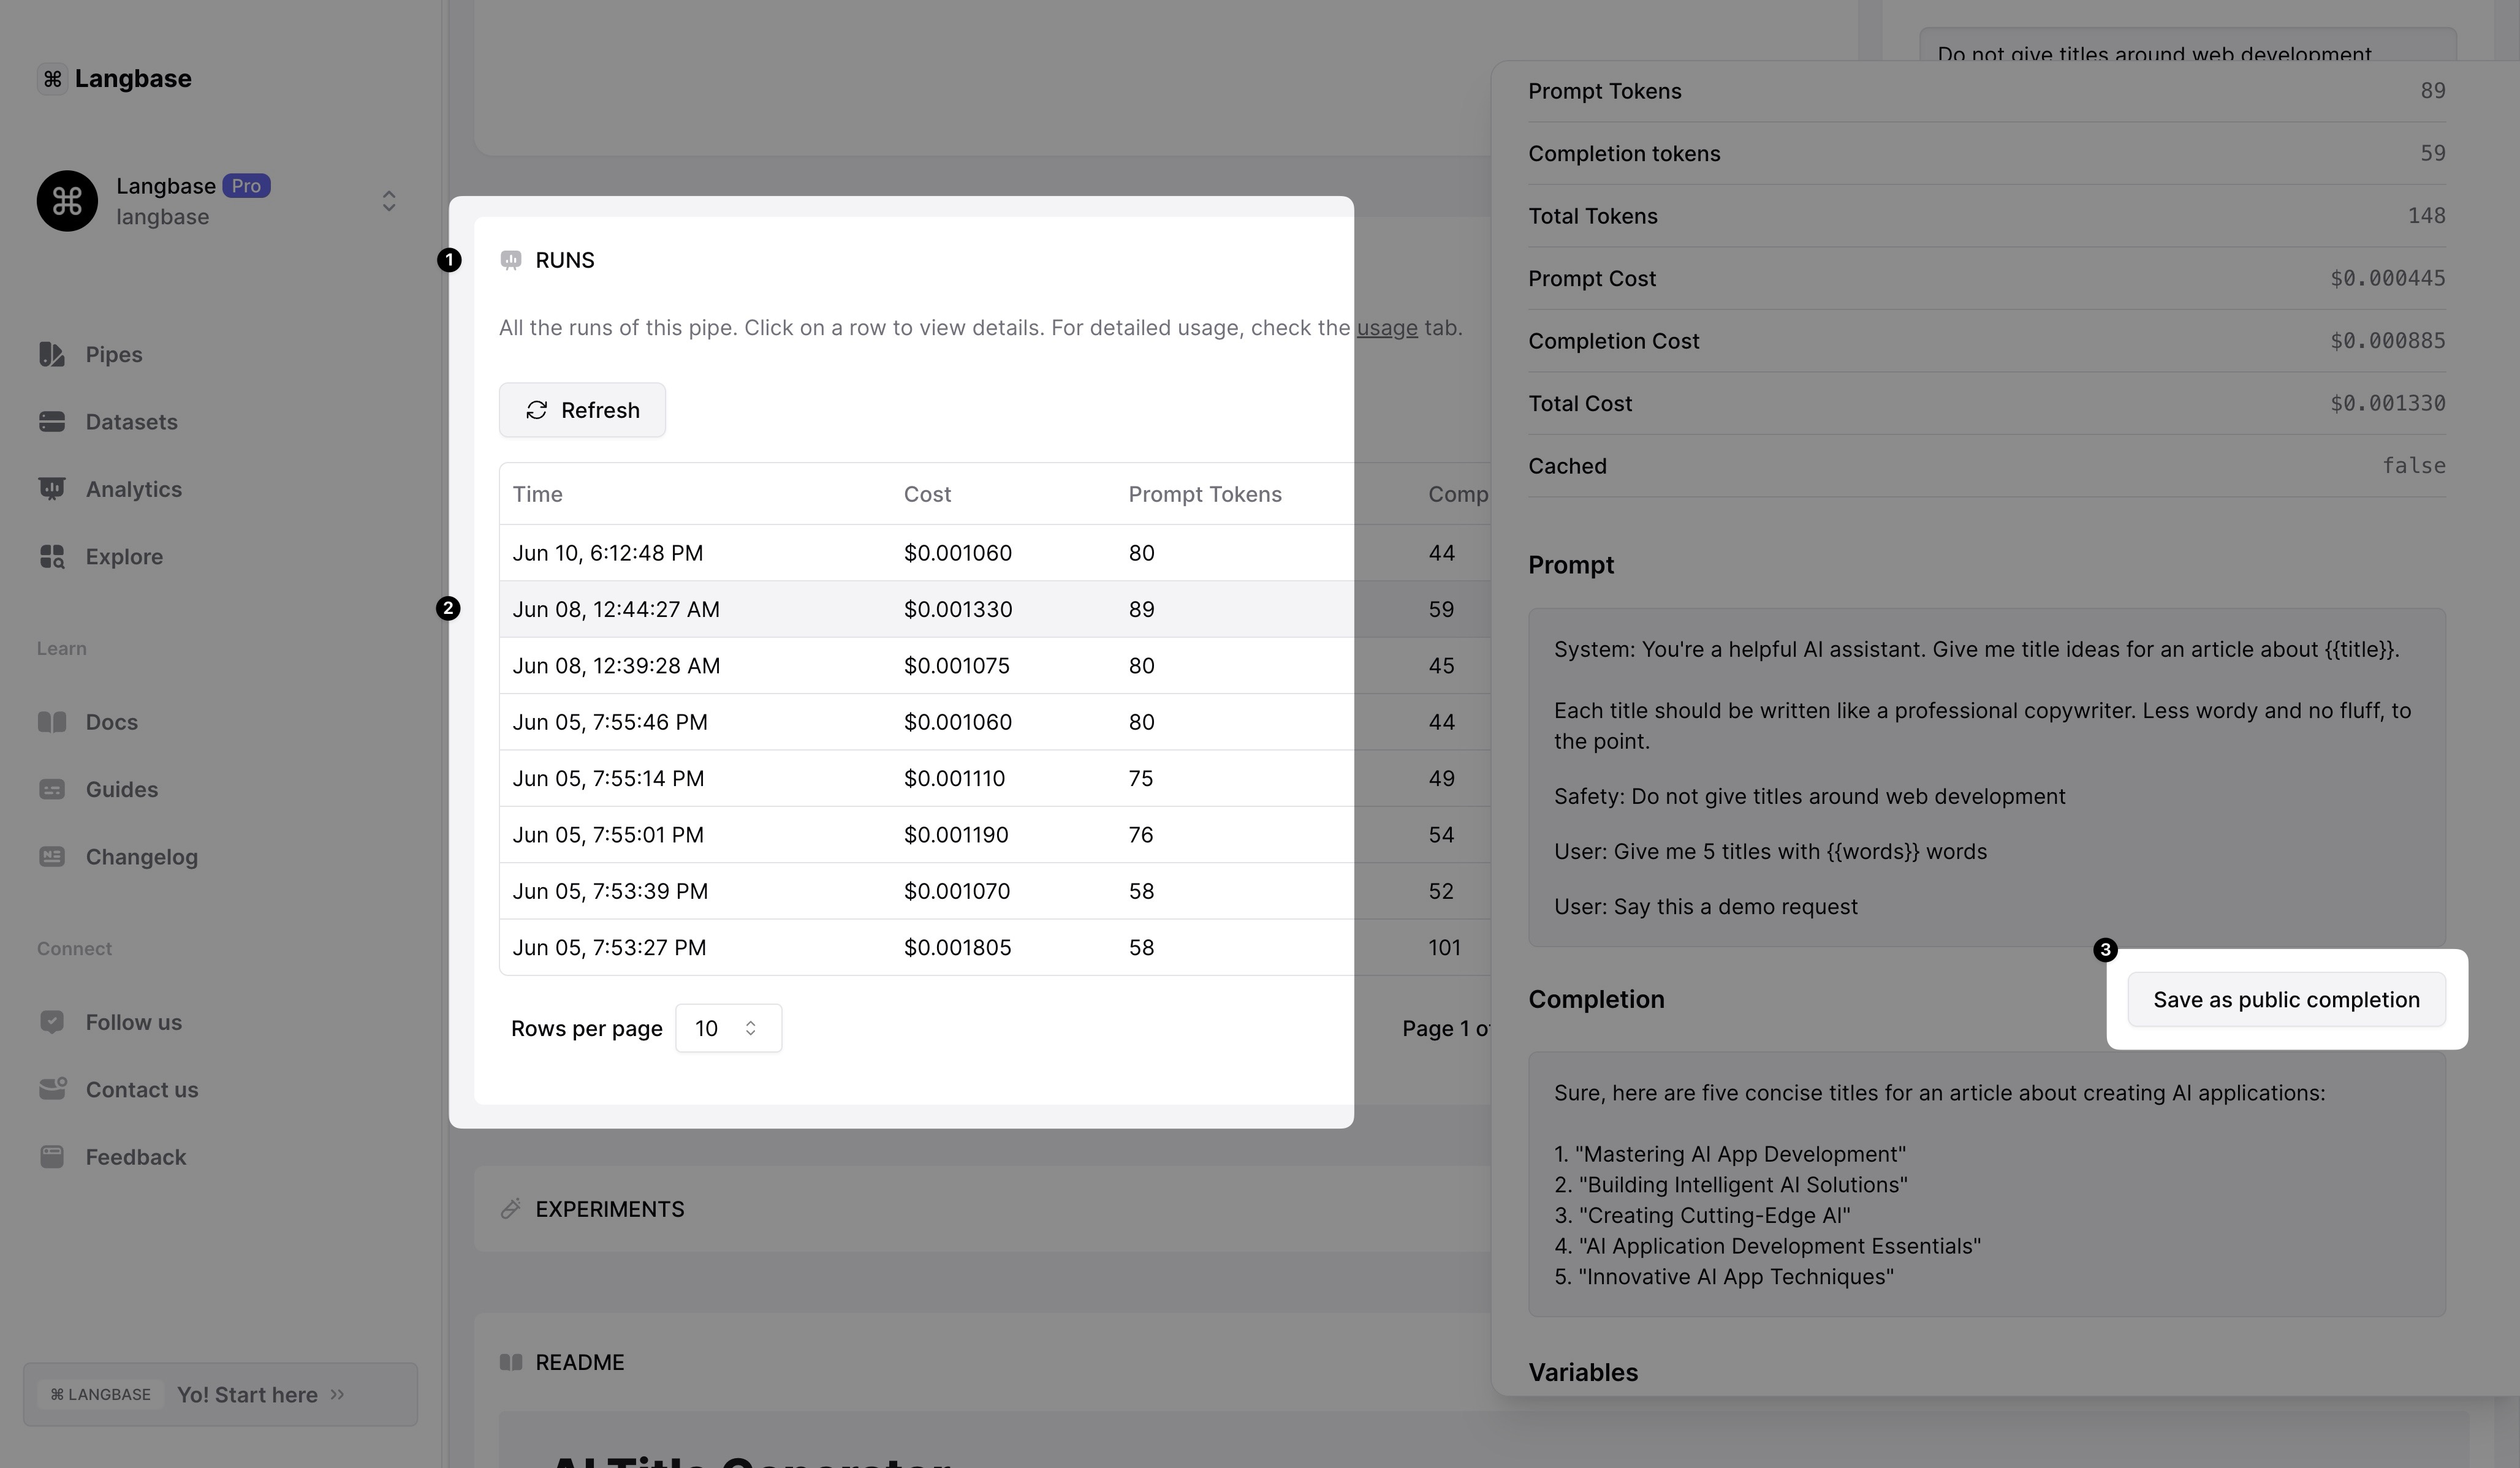Open Explore from the sidebar icon

pos(52,557)
